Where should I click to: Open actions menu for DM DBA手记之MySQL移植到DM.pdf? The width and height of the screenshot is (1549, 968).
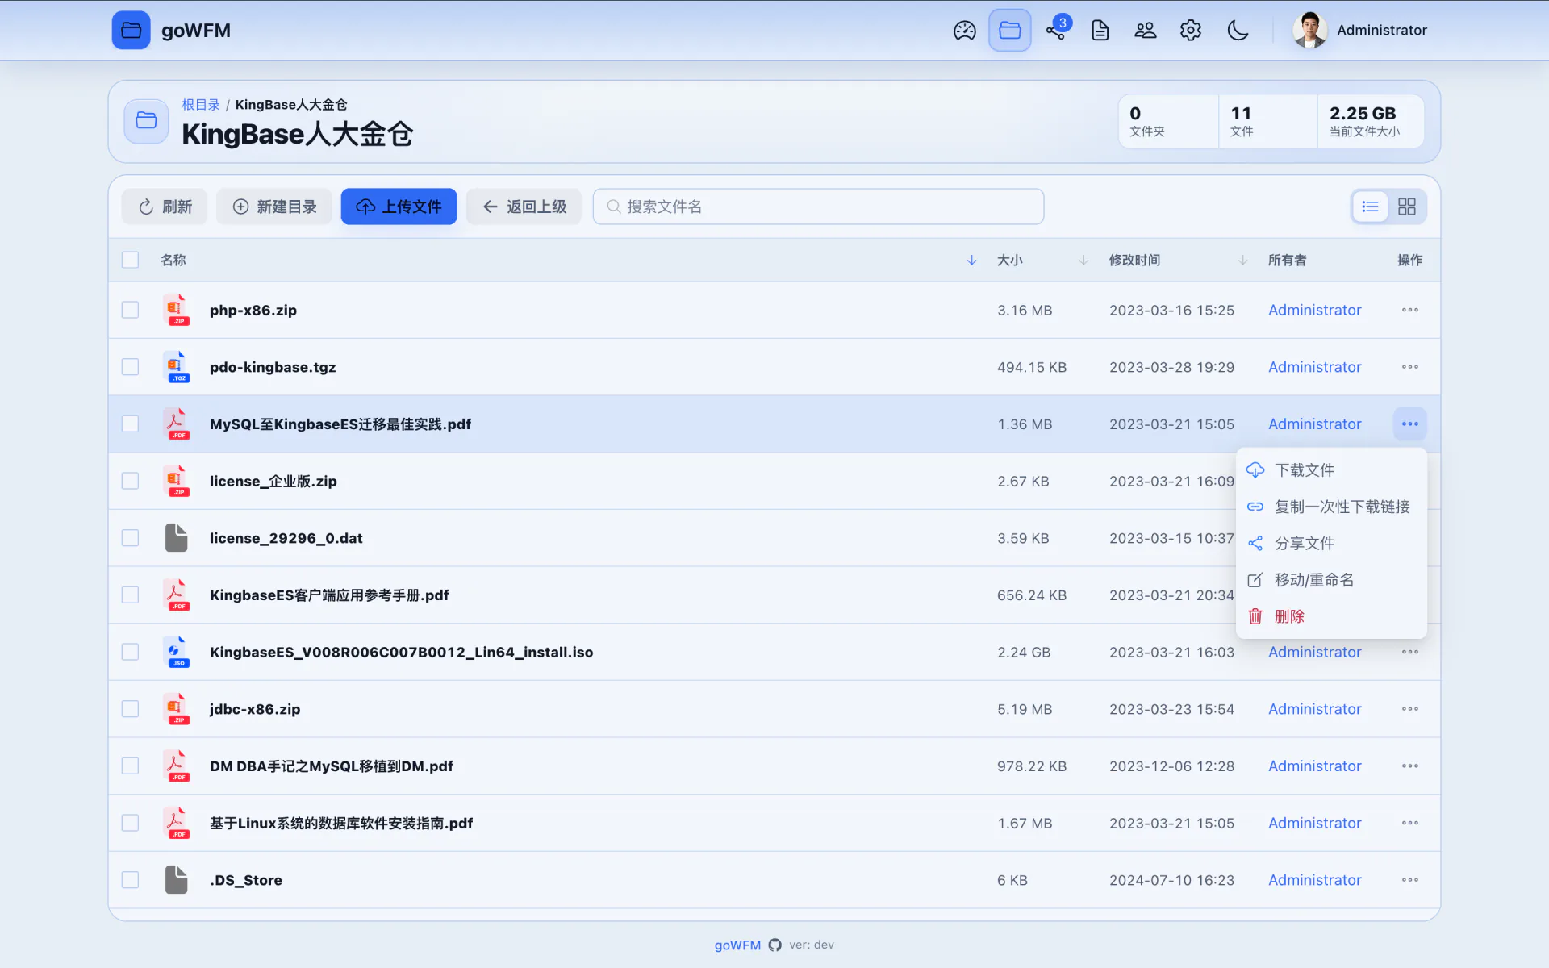click(1409, 766)
